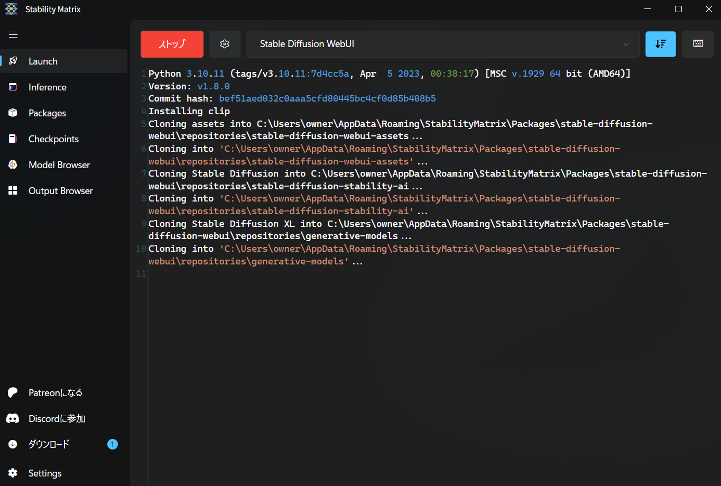Image resolution: width=721 pixels, height=486 pixels.
Task: Click the Patreon logo icon
Action: pyautogui.click(x=13, y=392)
